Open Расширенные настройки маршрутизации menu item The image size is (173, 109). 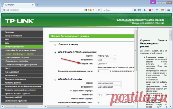22,86
